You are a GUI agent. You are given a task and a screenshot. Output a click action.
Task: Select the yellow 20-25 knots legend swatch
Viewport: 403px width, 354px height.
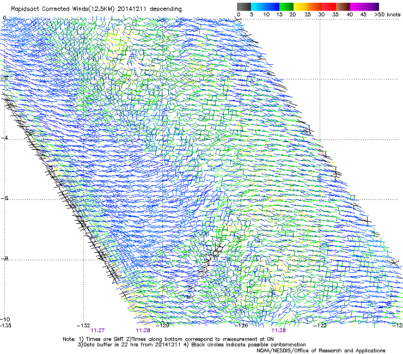pos(301,7)
